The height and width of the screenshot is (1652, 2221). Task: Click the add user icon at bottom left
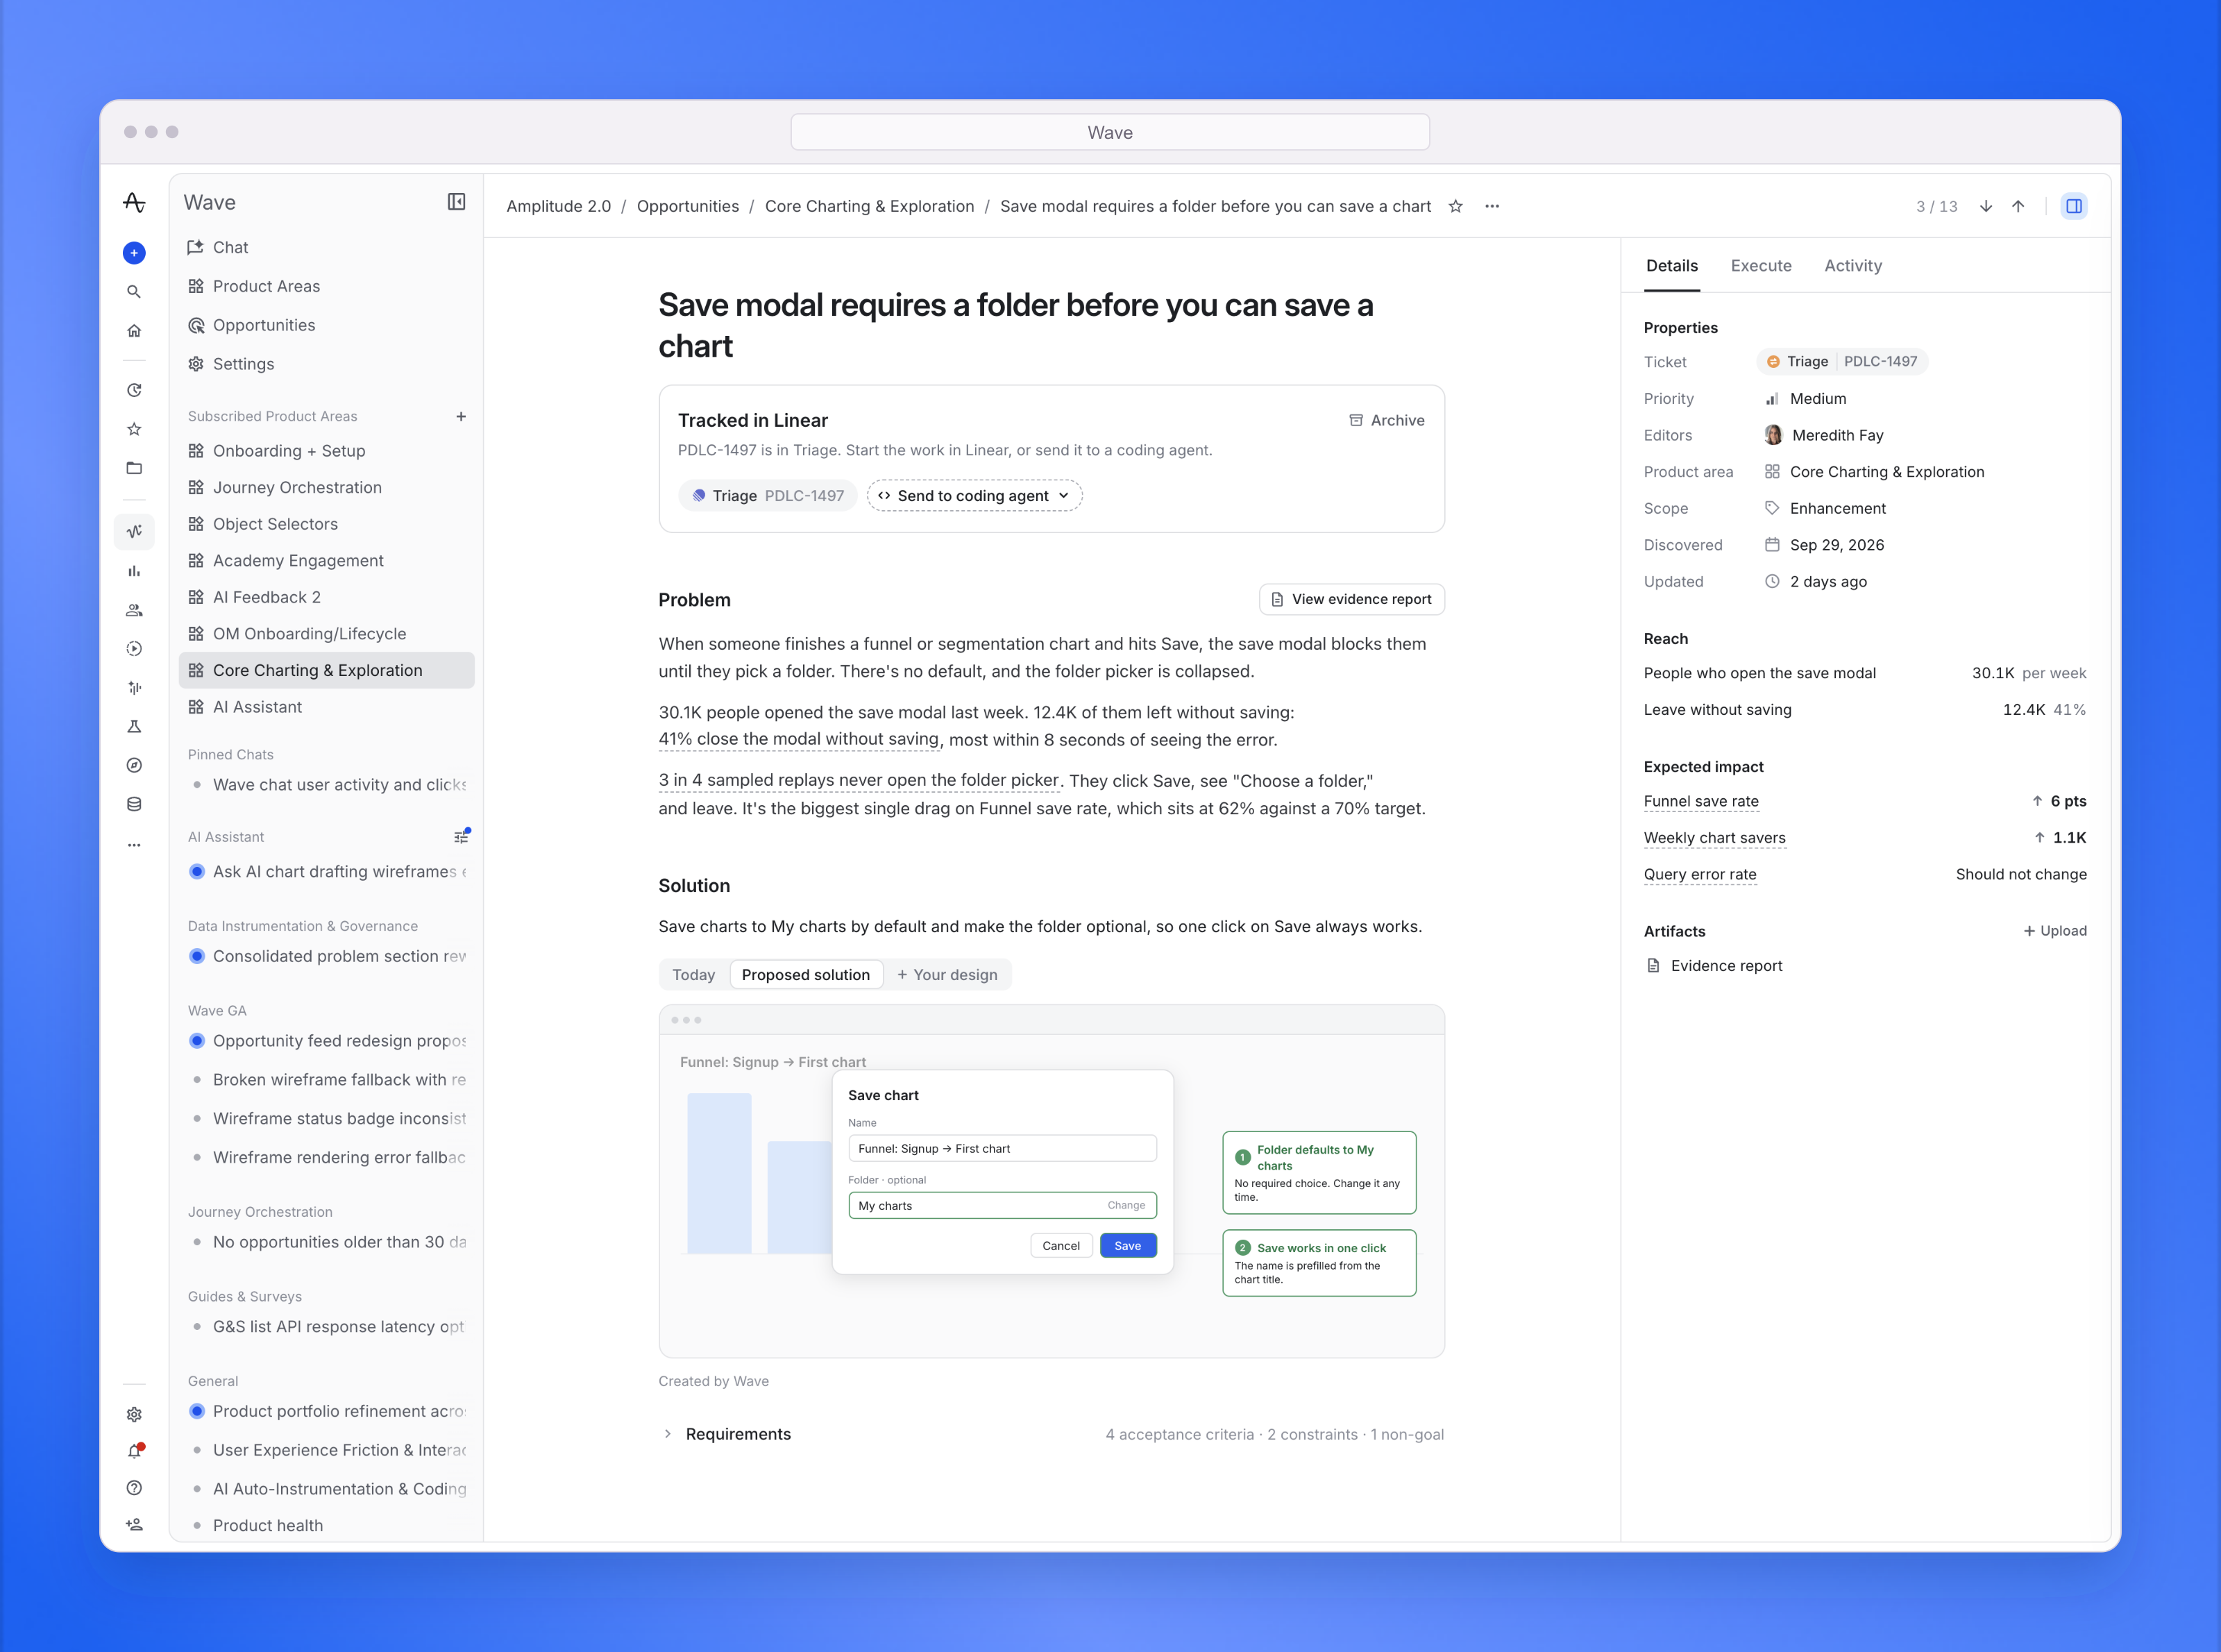click(x=134, y=1525)
